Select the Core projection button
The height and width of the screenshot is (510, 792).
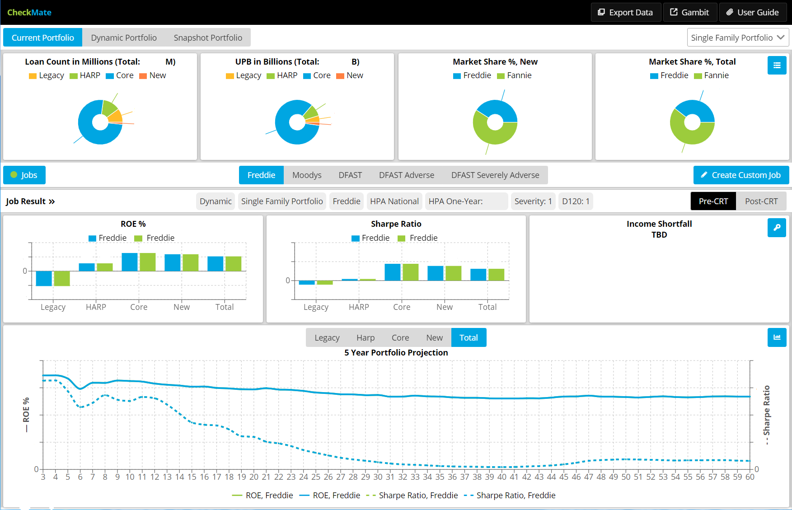coord(400,338)
